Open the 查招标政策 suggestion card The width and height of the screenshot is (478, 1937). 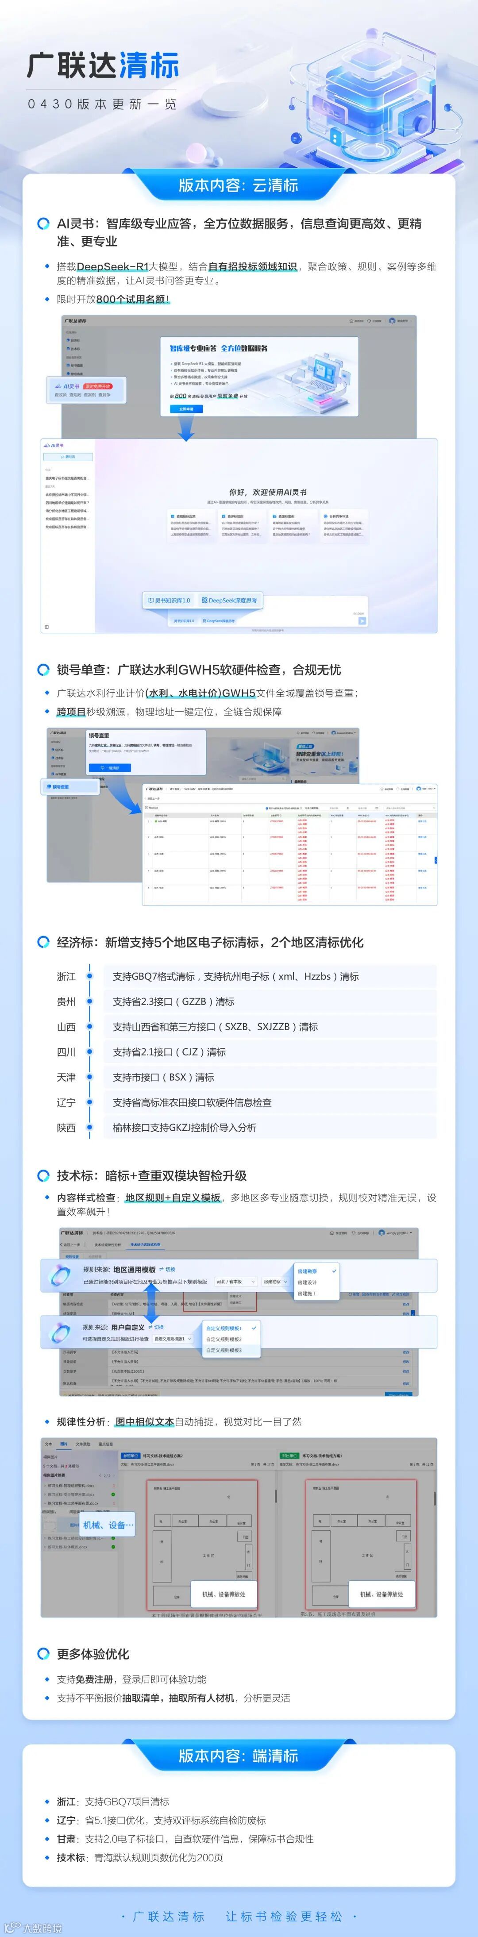point(190,526)
